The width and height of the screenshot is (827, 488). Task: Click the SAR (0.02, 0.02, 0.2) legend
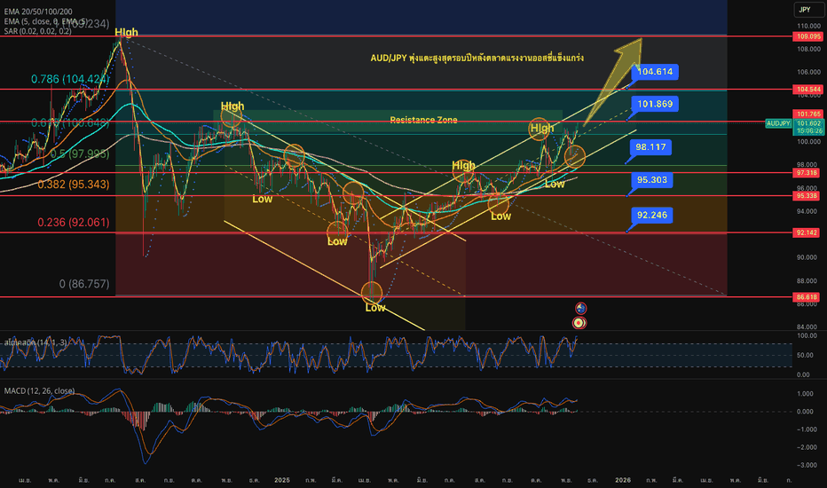[x=37, y=31]
